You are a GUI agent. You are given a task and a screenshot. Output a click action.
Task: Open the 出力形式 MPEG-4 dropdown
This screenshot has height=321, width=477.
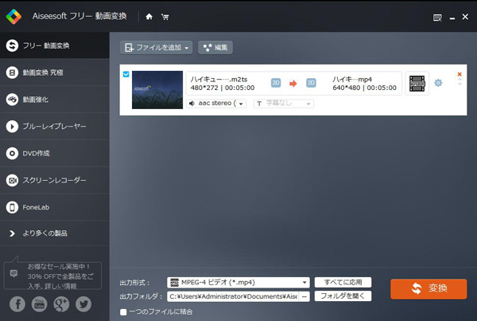[238, 282]
